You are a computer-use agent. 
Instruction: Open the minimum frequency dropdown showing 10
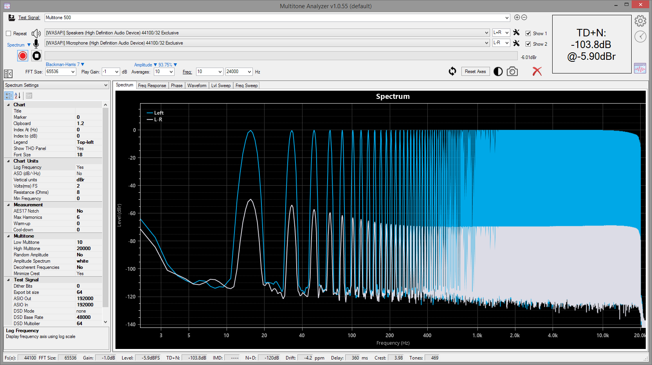[x=220, y=72]
